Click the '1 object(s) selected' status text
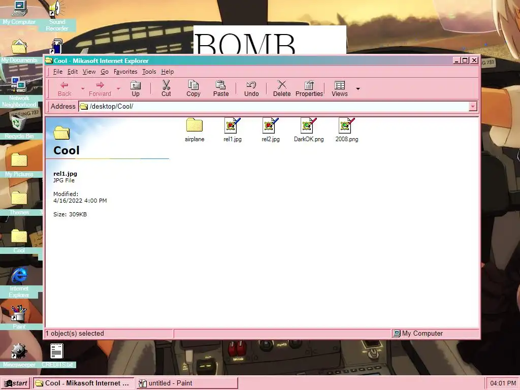The width and height of the screenshot is (520, 390). pyautogui.click(x=75, y=333)
